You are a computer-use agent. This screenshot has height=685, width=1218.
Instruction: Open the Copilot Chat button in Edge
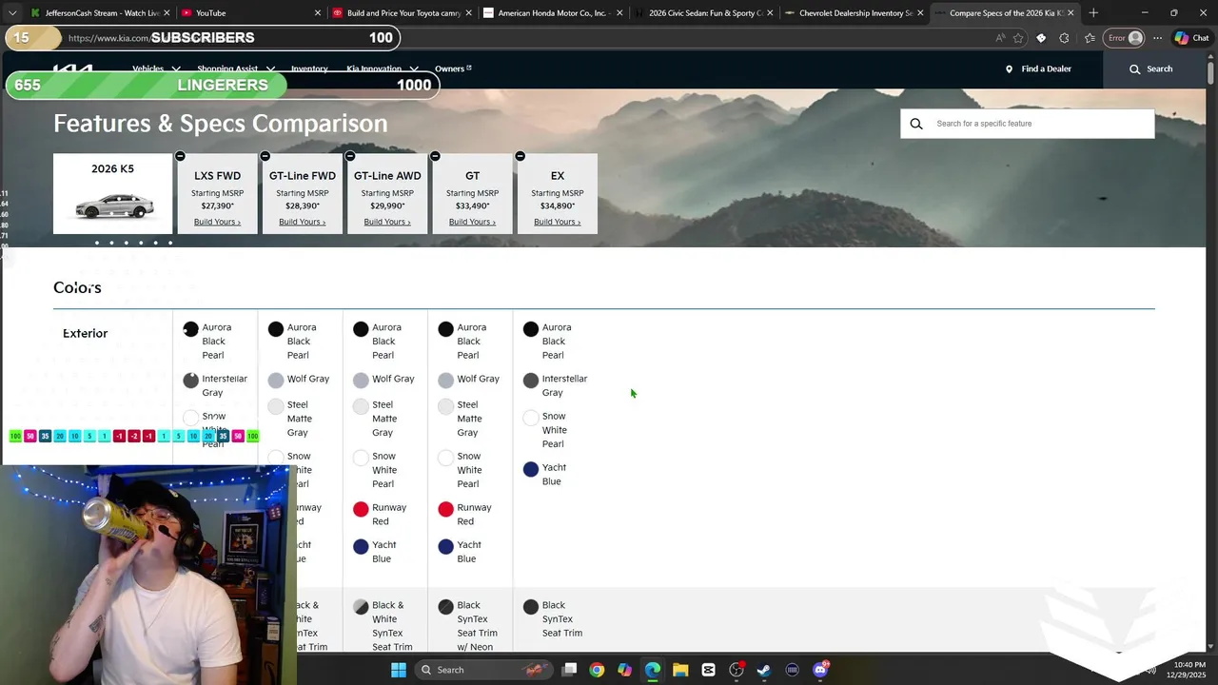1191,38
